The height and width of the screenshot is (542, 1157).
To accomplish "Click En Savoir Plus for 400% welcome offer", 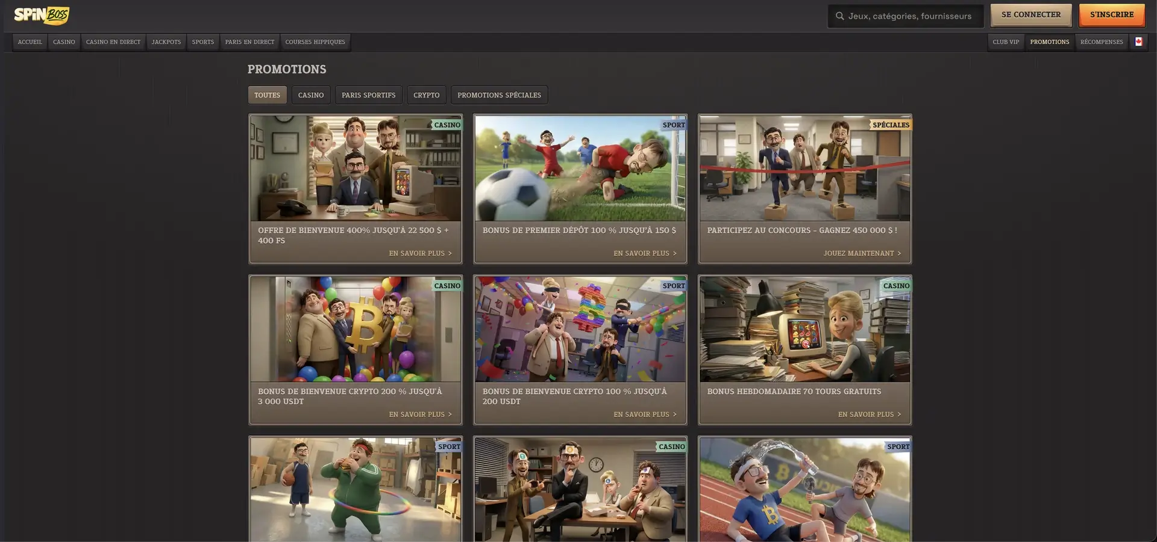I will coord(420,253).
